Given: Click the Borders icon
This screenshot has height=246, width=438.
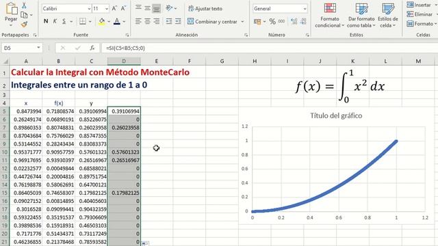Looking at the screenshot, I should click(83, 21).
